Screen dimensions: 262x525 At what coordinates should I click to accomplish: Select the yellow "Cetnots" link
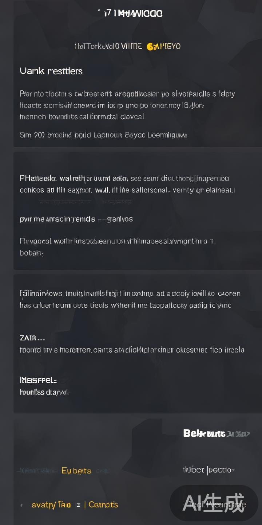[103, 505]
